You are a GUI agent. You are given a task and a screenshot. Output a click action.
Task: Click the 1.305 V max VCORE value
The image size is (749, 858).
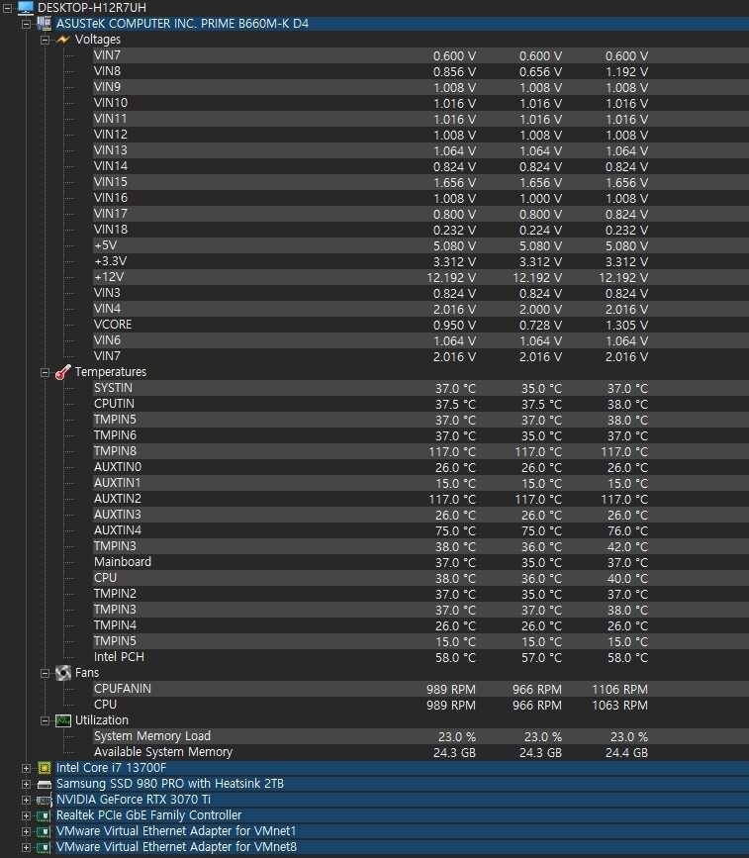coord(626,326)
